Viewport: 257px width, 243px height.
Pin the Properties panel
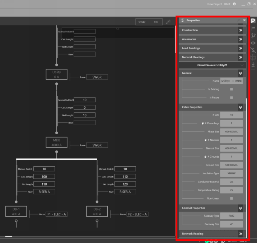click(239, 20)
